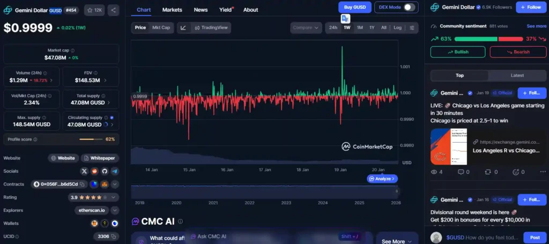Click the Buy GUSD button
549x244 pixels.
click(x=355, y=8)
